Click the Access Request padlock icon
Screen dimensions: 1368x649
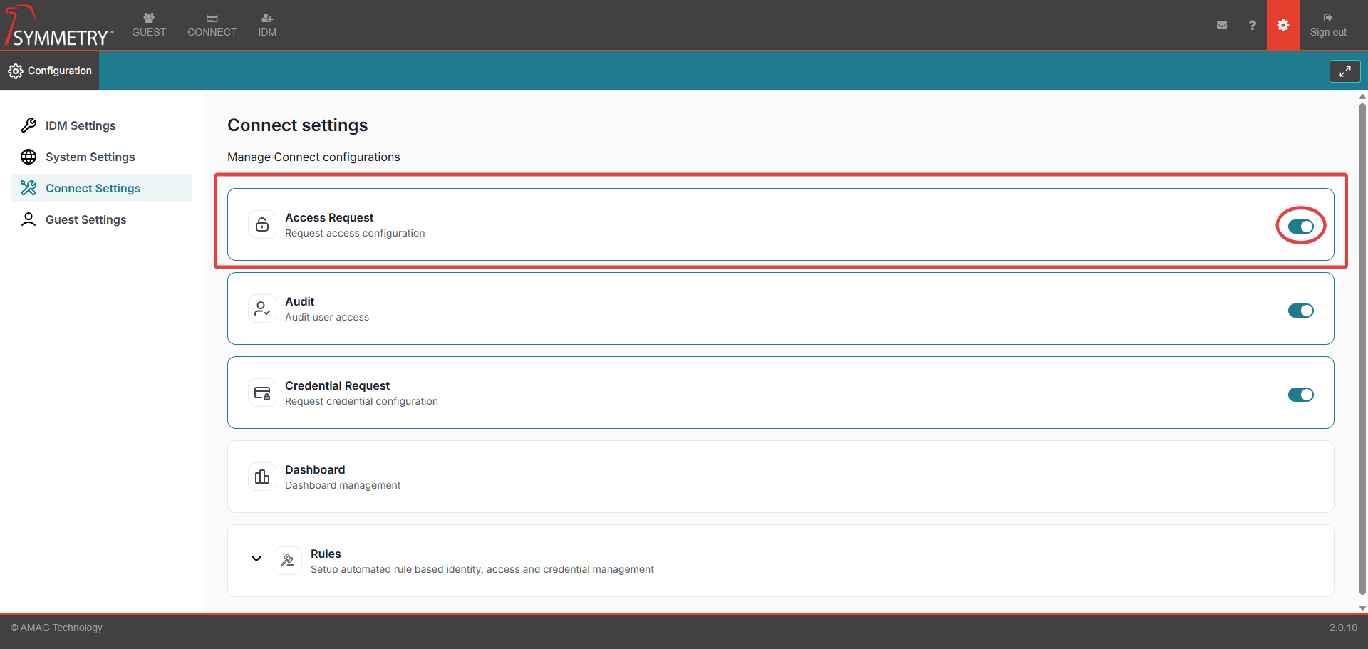pos(262,224)
